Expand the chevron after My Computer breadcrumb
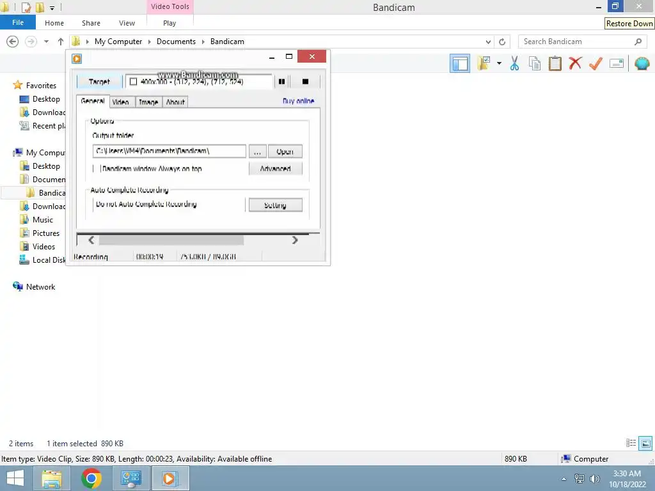Viewport: 655px width, 491px height. (149, 42)
